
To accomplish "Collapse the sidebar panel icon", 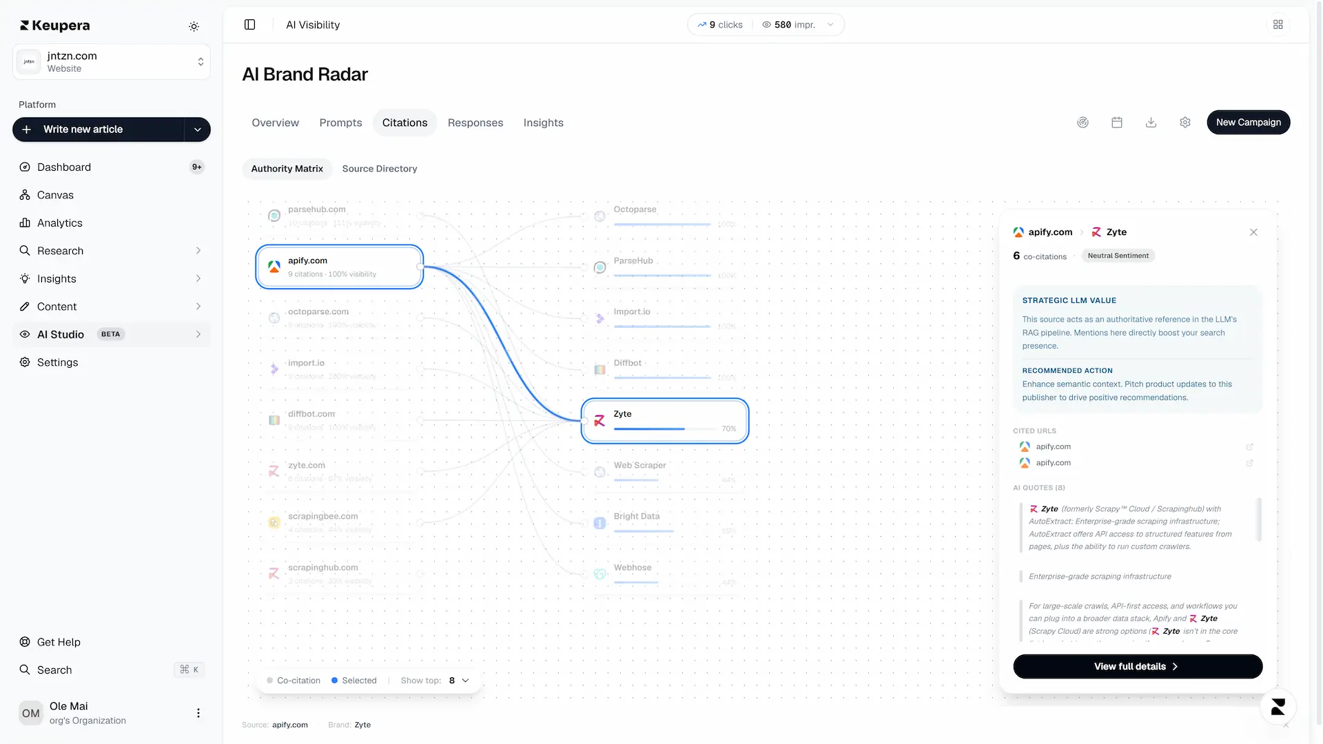I will (x=249, y=25).
